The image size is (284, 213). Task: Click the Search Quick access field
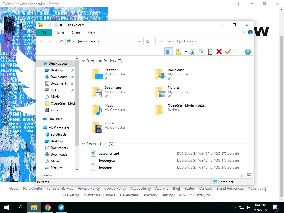[203, 41]
